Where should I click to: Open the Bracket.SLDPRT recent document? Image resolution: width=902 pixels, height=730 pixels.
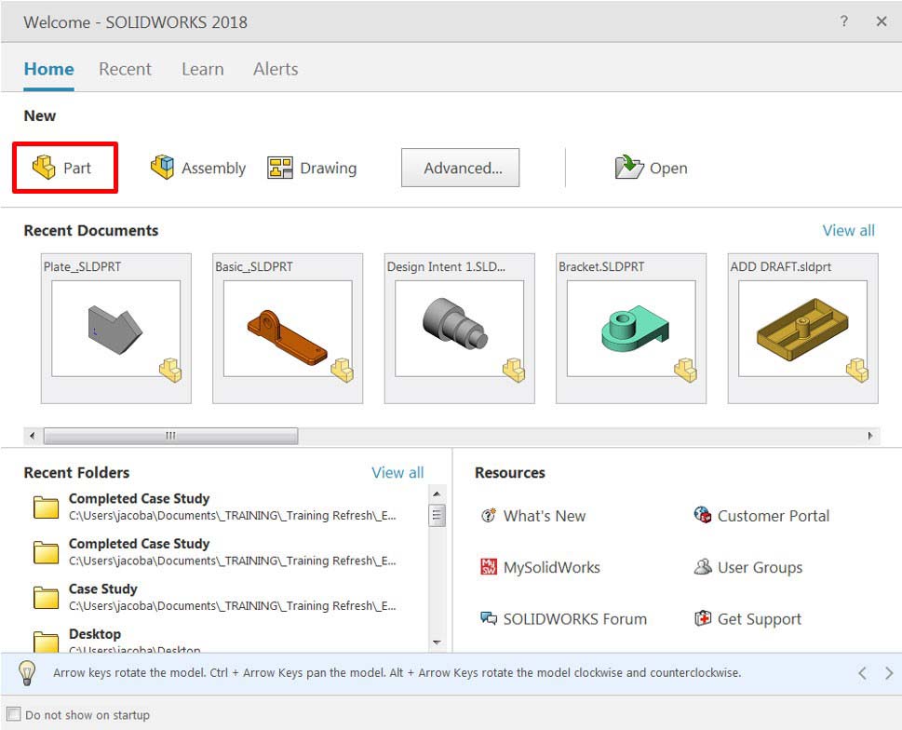click(x=629, y=328)
